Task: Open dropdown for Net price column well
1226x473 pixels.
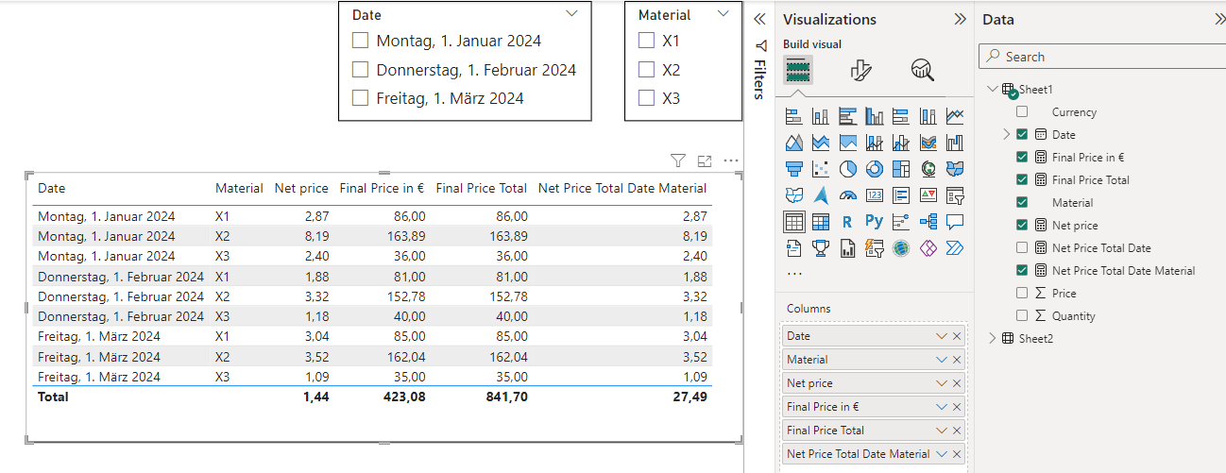Action: click(942, 383)
